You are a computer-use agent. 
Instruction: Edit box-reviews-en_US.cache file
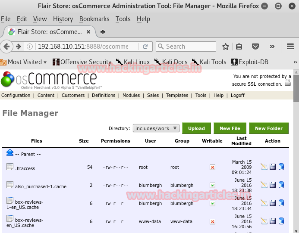264,221
